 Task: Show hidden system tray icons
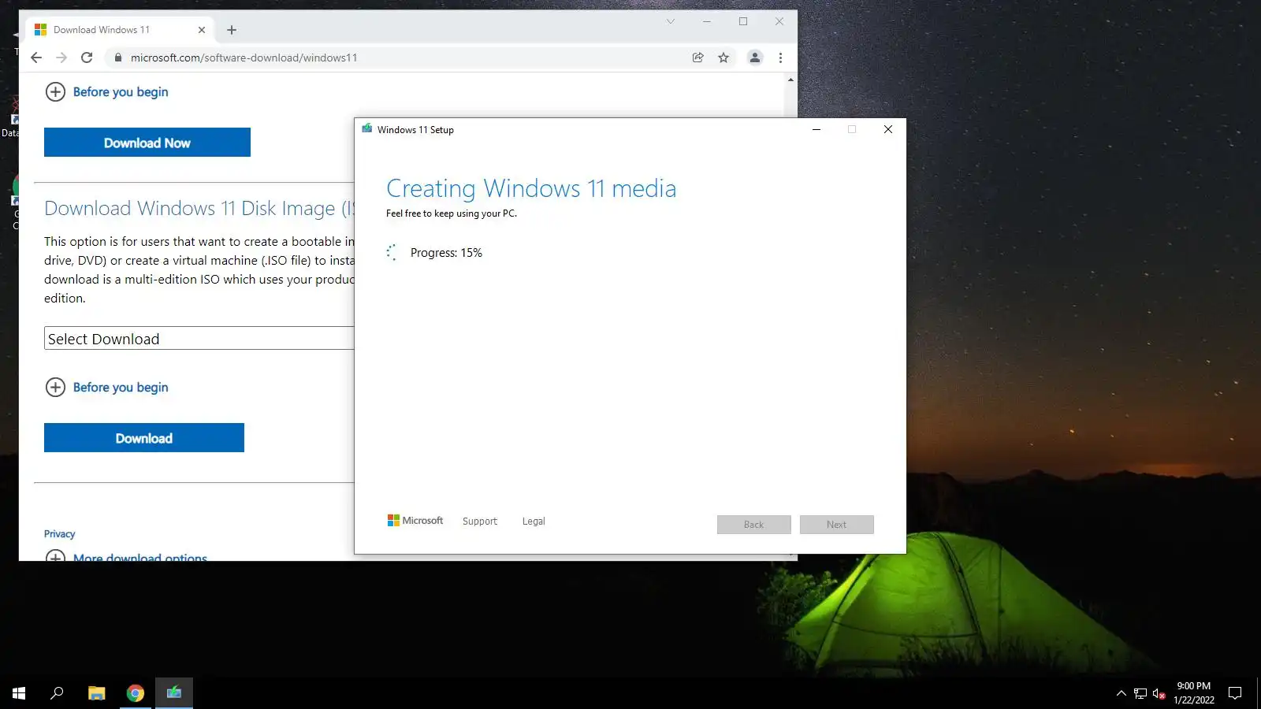1122,693
